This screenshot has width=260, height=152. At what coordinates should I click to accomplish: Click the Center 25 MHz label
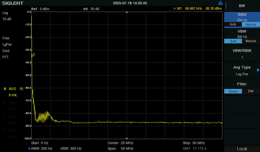[x=120, y=143]
